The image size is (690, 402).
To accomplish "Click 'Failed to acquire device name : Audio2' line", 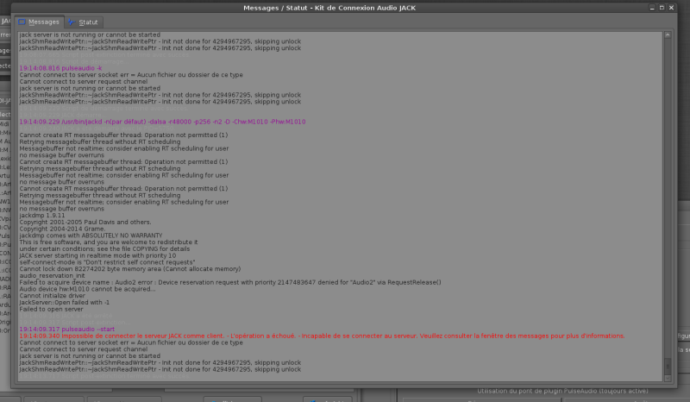I will pos(229,282).
